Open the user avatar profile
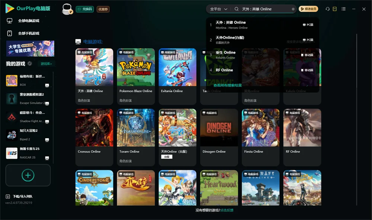 [x=67, y=9]
